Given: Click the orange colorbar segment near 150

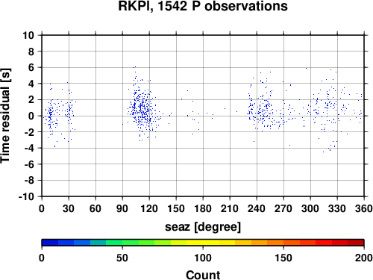Looking at the screenshot, I should (x=275, y=243).
